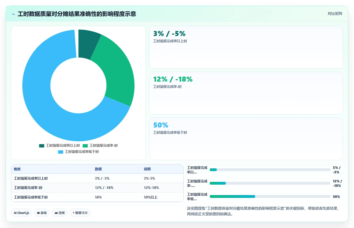Select table cell 工时填报完成率以上时
Screen dimensions: 354x228
pos(52,178)
